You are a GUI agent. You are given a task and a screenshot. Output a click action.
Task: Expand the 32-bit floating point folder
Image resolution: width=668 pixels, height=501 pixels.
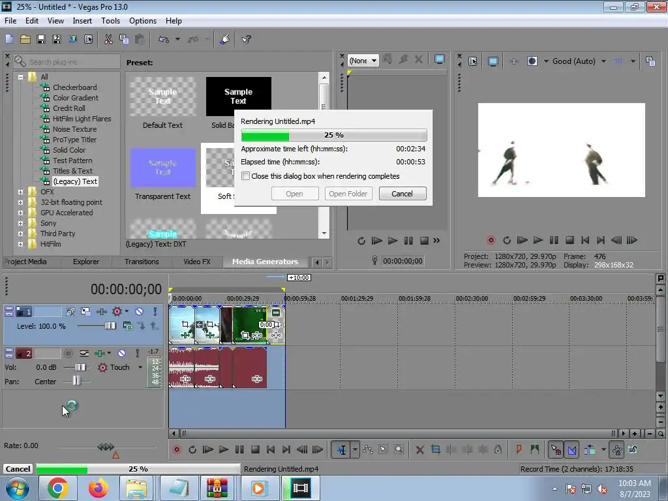pyautogui.click(x=20, y=202)
